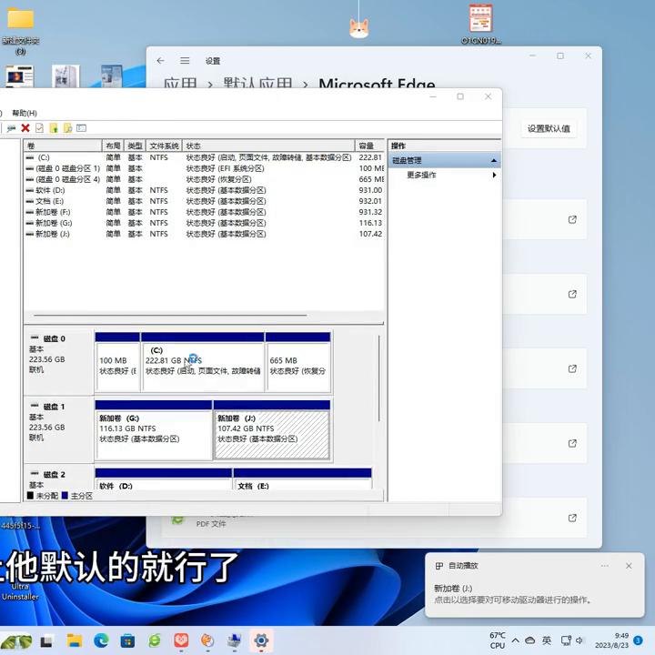Click the volume speaker icon in system tray

pyautogui.click(x=579, y=640)
